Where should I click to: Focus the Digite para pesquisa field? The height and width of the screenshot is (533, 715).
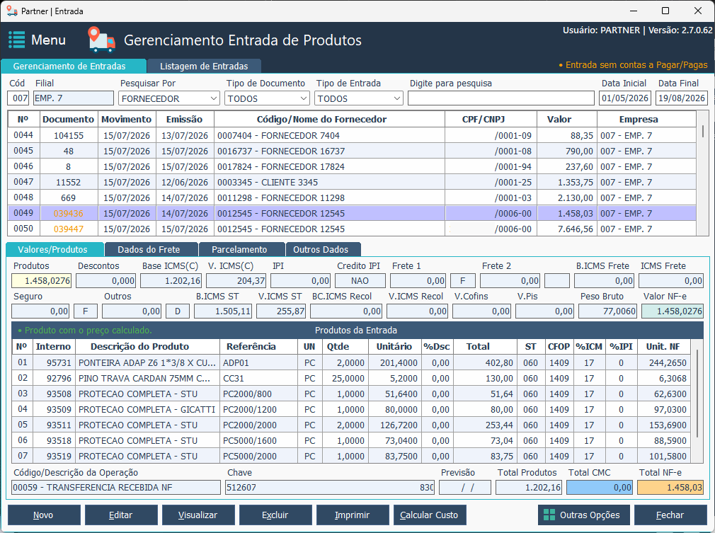[500, 98]
